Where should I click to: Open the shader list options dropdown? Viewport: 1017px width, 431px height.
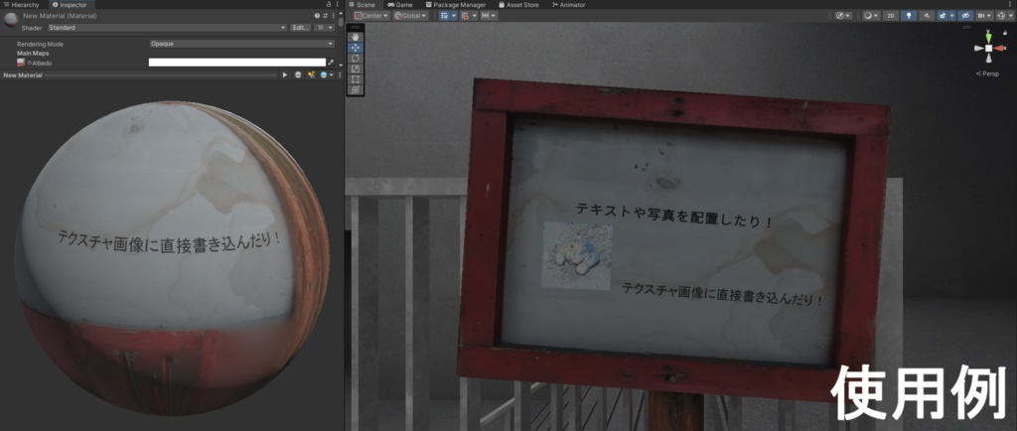pos(325,28)
